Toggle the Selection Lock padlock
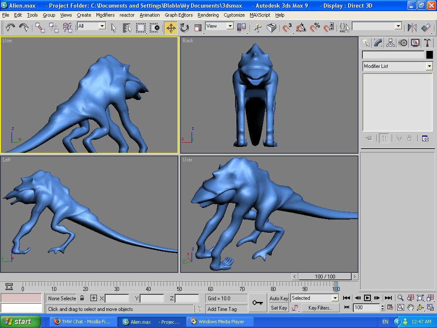This screenshot has width=437, height=328. [x=82, y=298]
